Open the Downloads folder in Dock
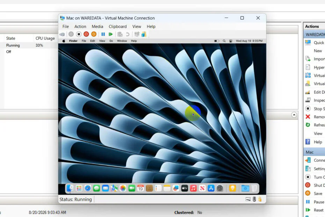Image resolution: width=325 pixels, height=217 pixels. pyautogui.click(x=245, y=188)
